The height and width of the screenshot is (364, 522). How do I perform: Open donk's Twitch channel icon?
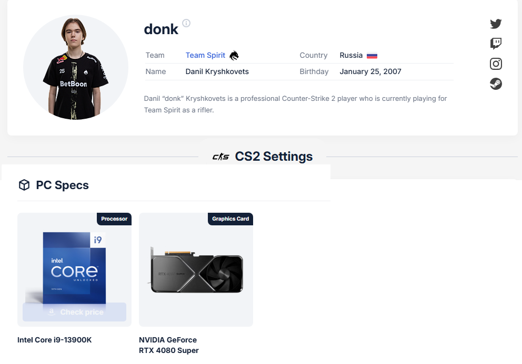[x=496, y=44]
